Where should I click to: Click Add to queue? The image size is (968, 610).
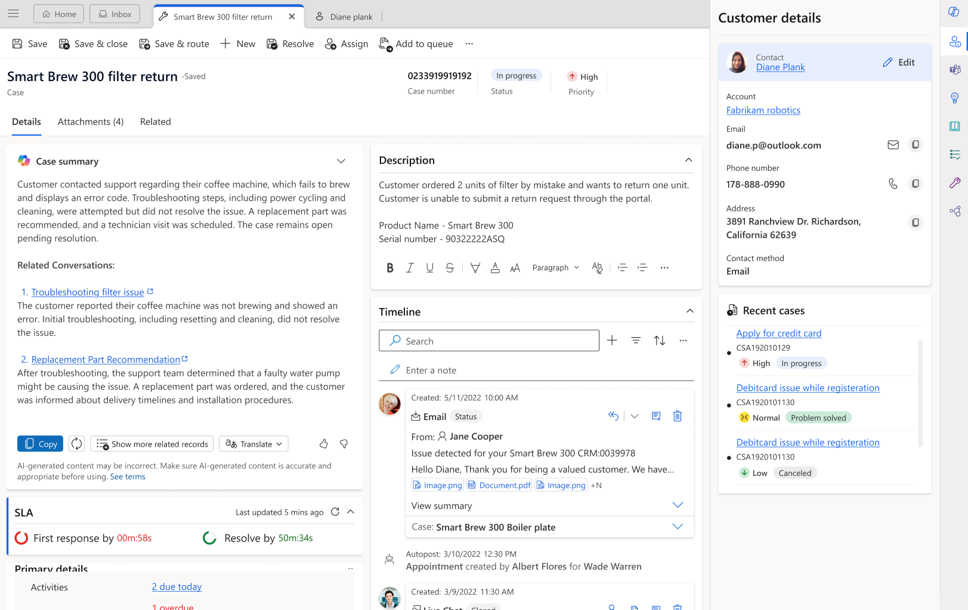(x=416, y=44)
